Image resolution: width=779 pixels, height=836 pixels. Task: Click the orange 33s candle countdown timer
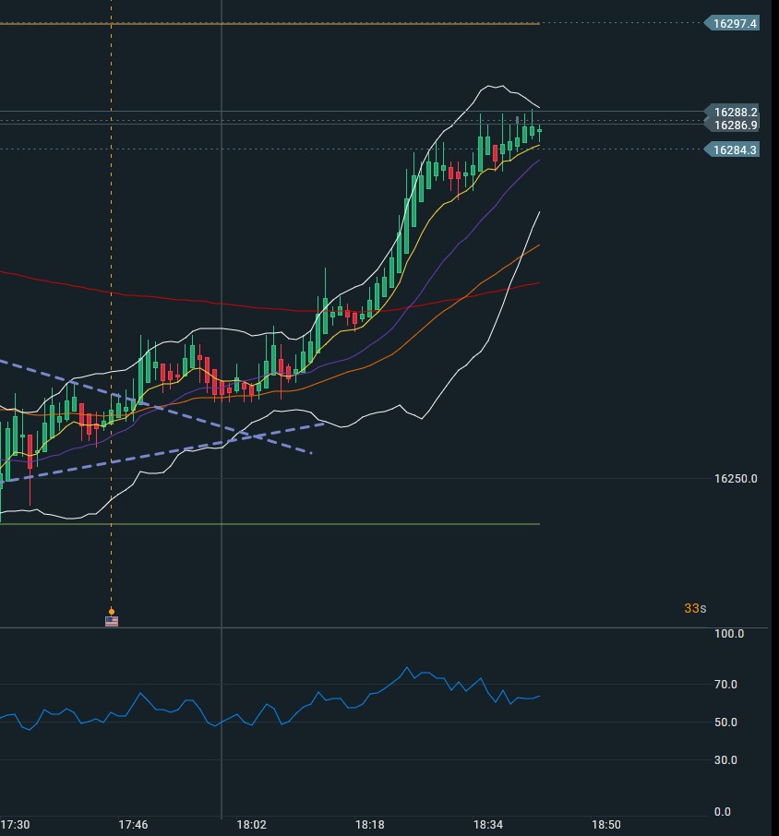click(694, 608)
